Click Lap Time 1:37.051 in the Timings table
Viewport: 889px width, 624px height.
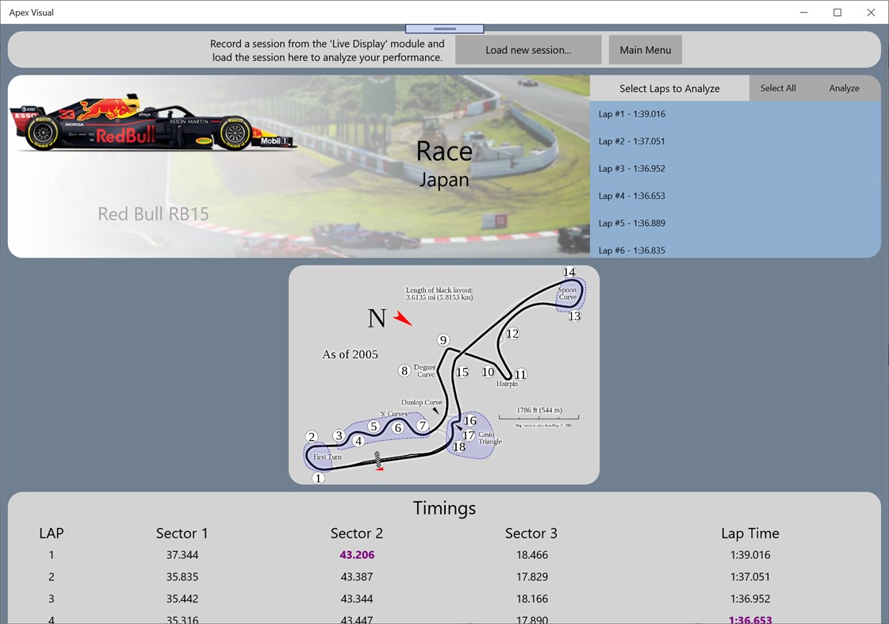[x=750, y=577]
